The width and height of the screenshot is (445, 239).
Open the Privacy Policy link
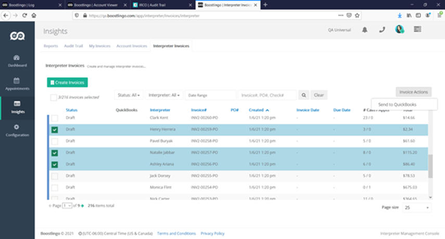[x=212, y=233]
